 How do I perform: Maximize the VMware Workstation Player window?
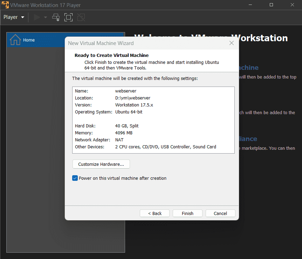(271, 5)
